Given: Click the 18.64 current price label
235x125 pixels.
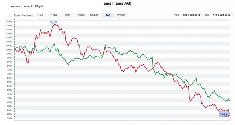Looking at the screenshot, I should (224, 114).
